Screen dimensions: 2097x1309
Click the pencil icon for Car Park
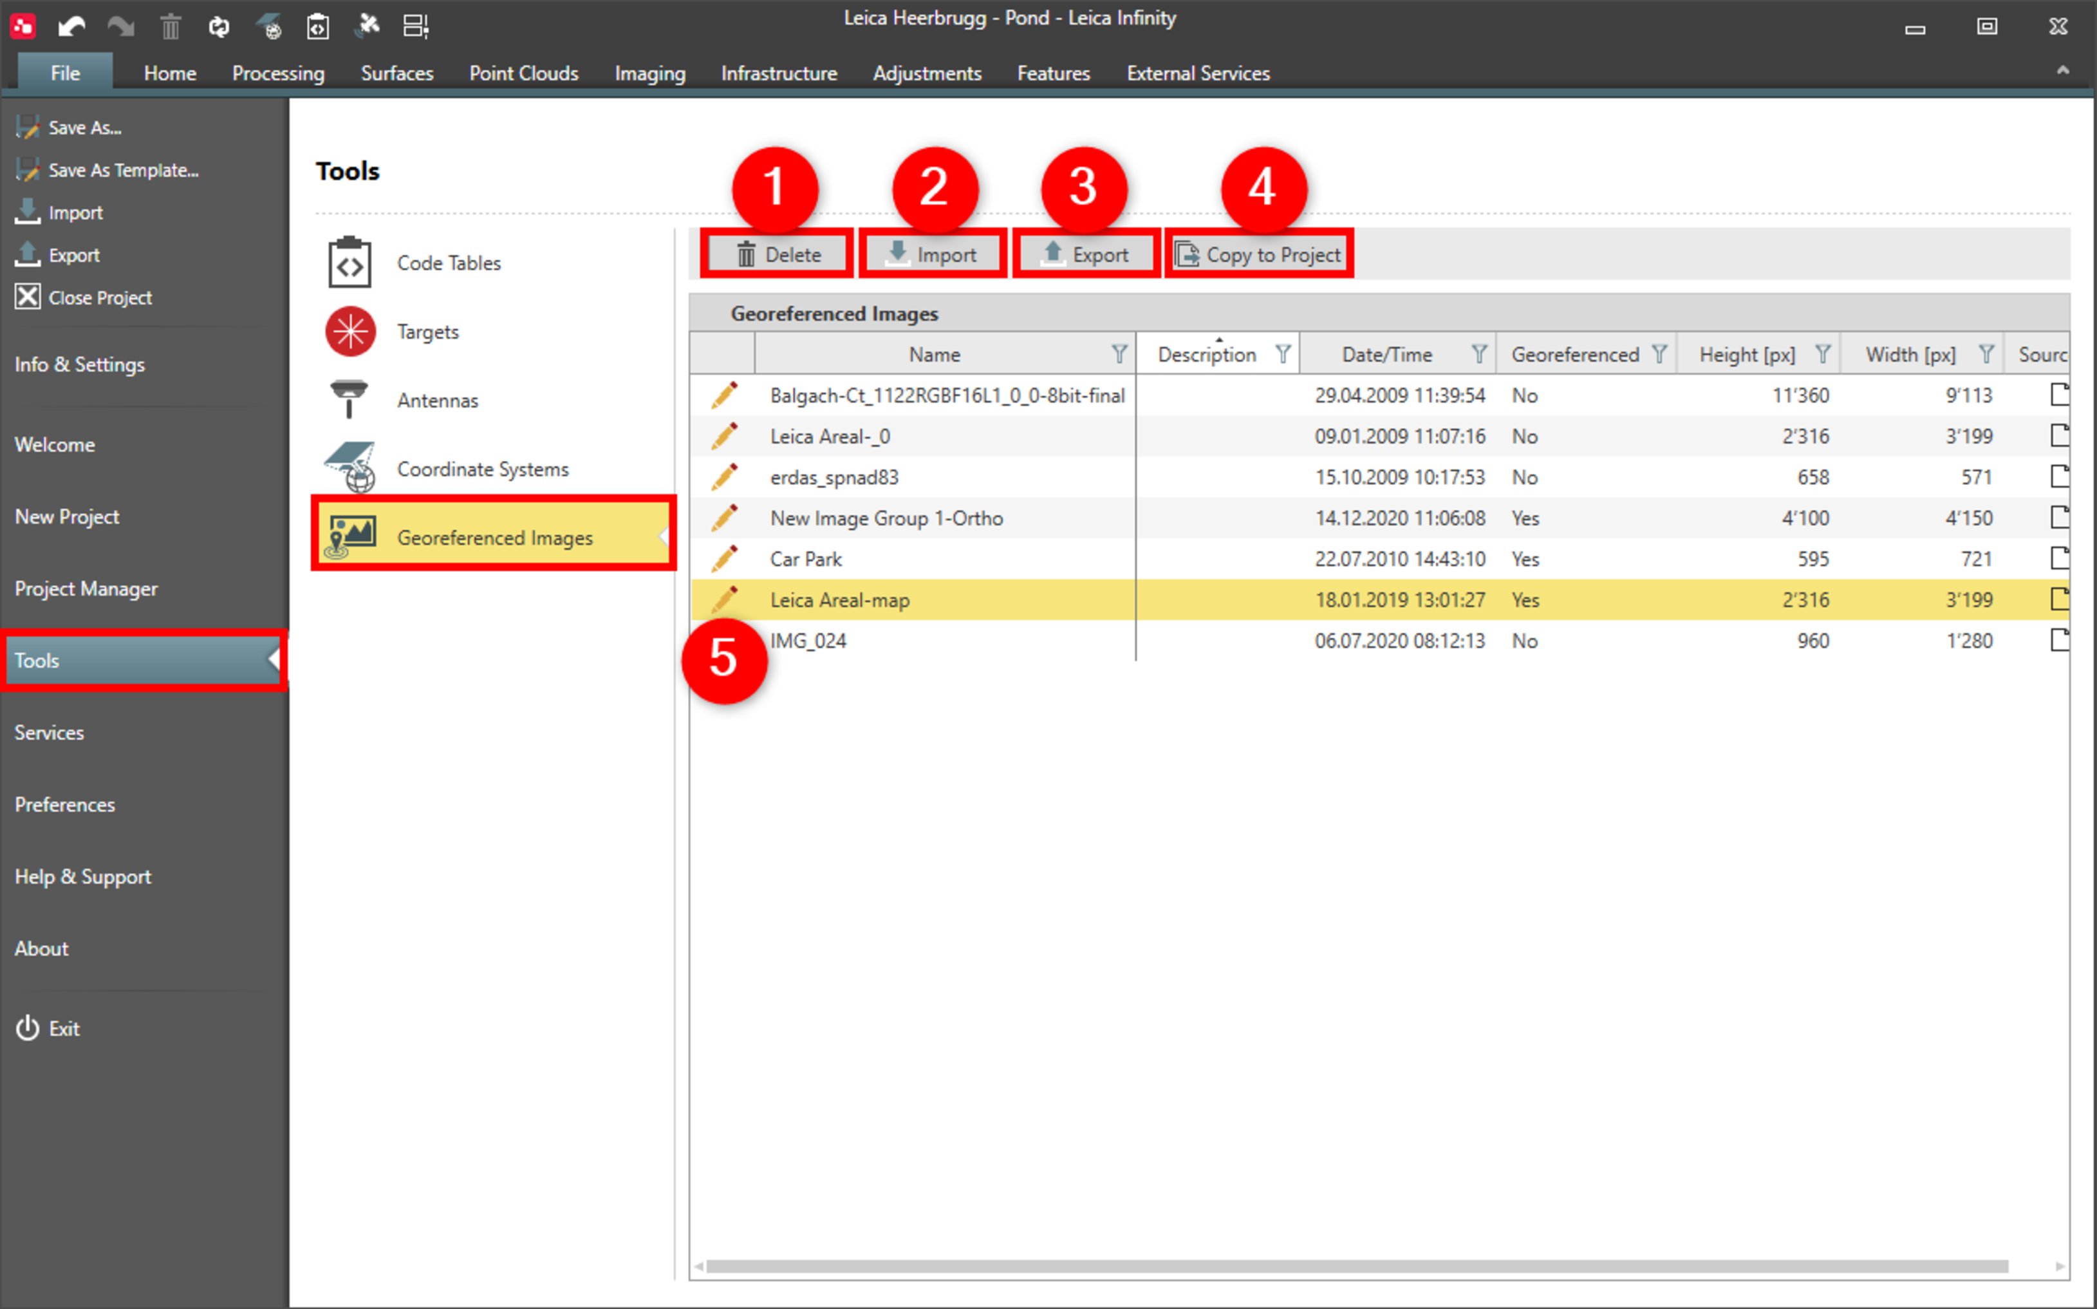click(724, 558)
